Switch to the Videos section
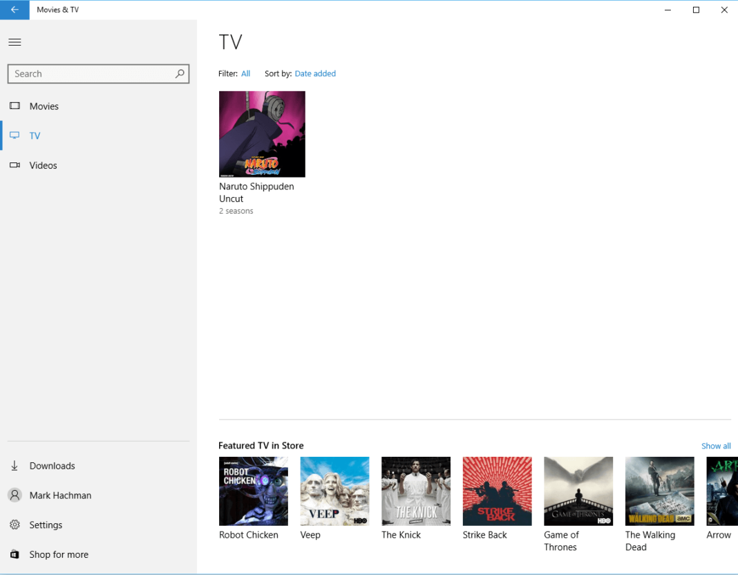738x575 pixels. (43, 165)
